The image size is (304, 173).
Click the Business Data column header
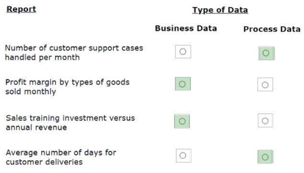point(186,28)
